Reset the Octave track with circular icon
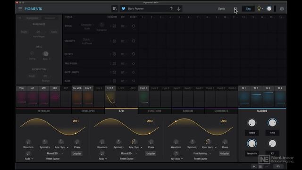The width and height of the screenshot is (302, 170). coord(133,54)
